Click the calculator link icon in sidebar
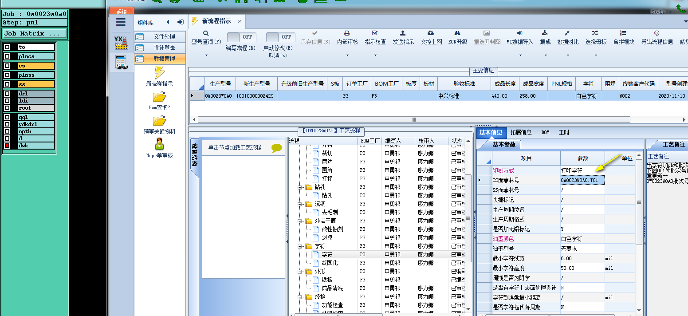 click(x=121, y=63)
